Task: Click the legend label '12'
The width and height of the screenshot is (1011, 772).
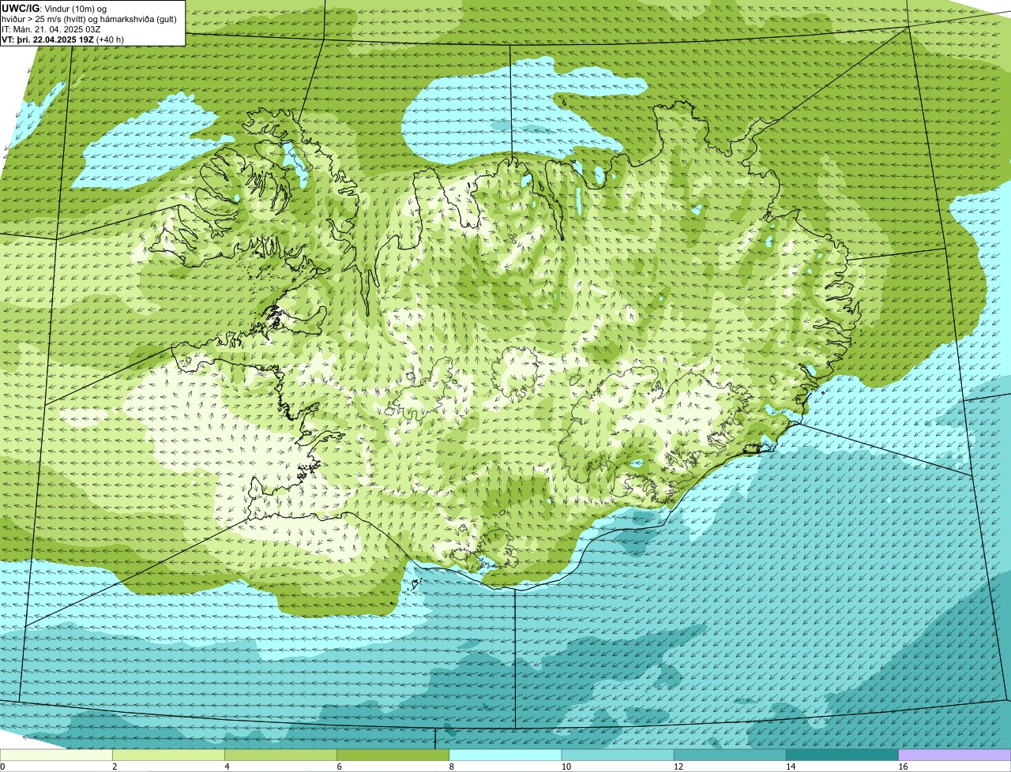Action: pos(678,766)
